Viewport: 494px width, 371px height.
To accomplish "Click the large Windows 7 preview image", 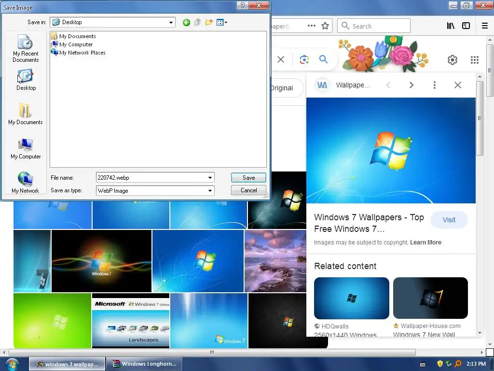I will tap(391, 151).
